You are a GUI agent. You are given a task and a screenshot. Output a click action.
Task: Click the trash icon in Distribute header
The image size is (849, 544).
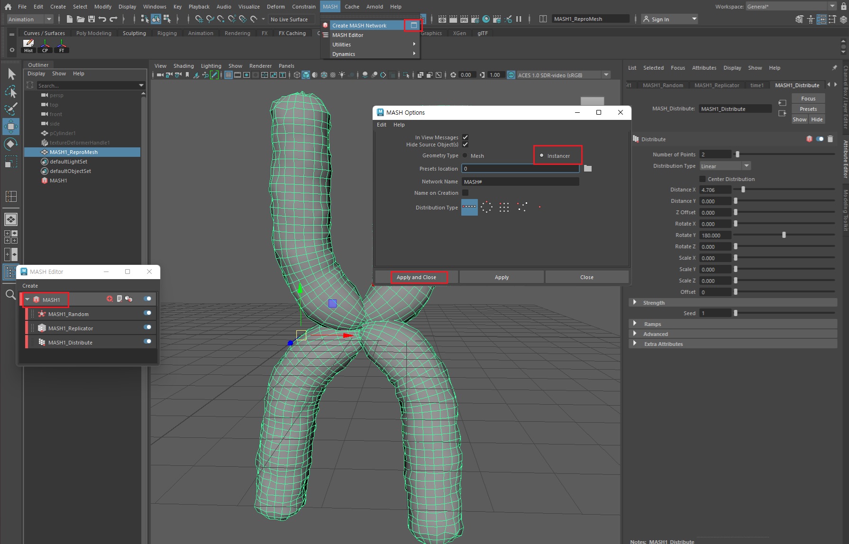(x=830, y=139)
